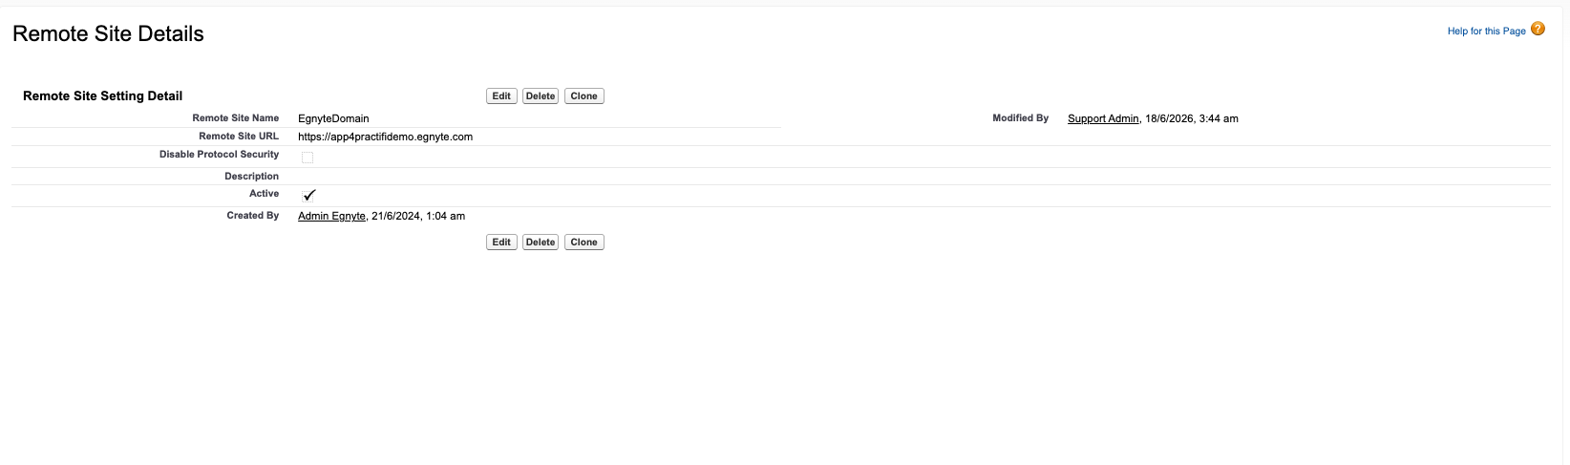Screen dimensions: 1570x465
Task: Click the Disable Protocol Security label
Action: coord(219,154)
